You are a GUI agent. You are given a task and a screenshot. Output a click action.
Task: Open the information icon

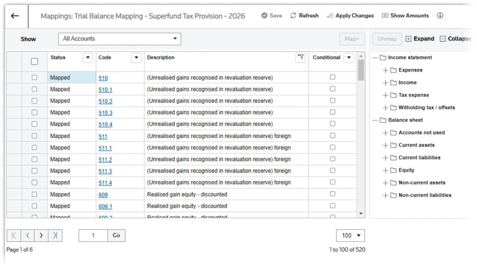click(x=440, y=16)
